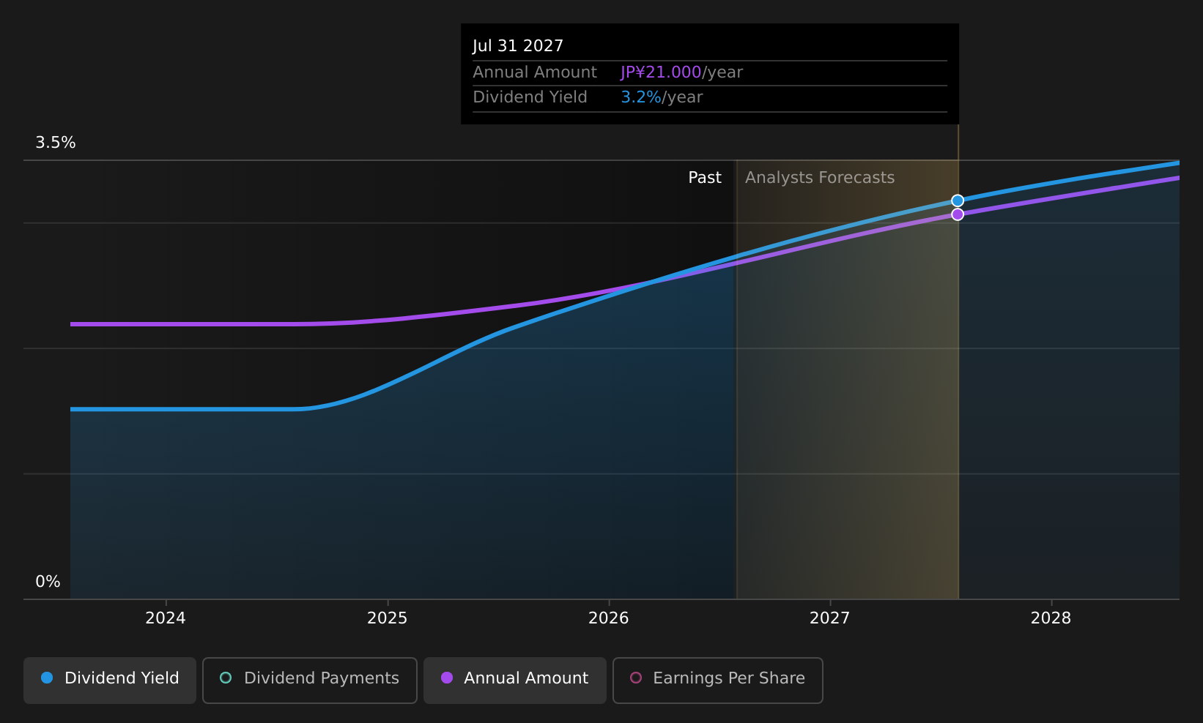Select the blue Dividend Yield data point
1203x723 pixels.
[958, 201]
